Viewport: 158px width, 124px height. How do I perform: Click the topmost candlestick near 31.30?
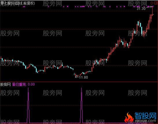[x=152, y=11]
